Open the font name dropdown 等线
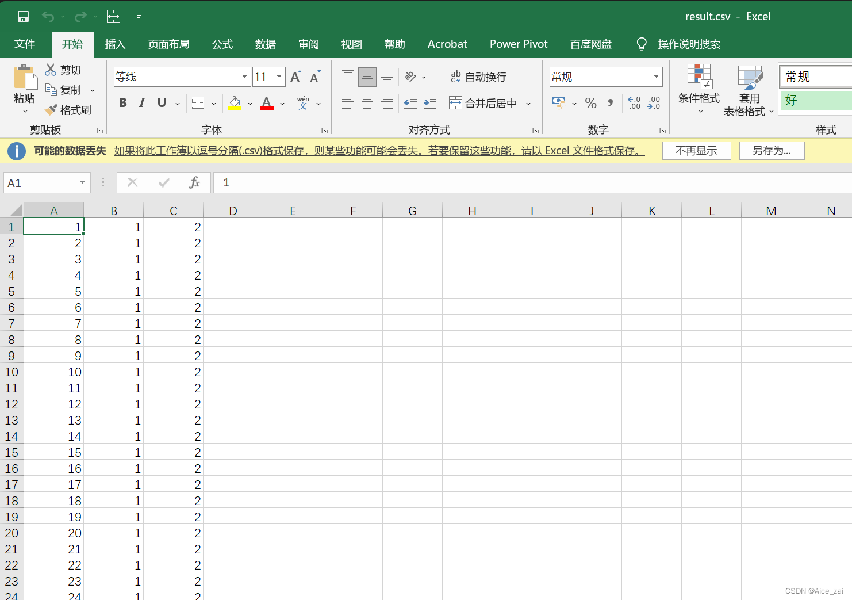 pyautogui.click(x=244, y=77)
